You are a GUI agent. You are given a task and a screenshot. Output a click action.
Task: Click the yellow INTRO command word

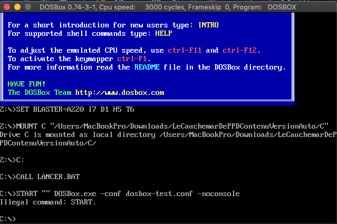(208, 25)
